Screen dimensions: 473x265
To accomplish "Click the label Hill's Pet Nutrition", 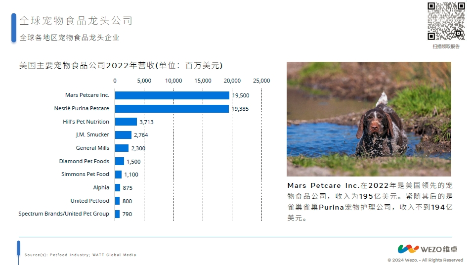I will click(x=86, y=122).
